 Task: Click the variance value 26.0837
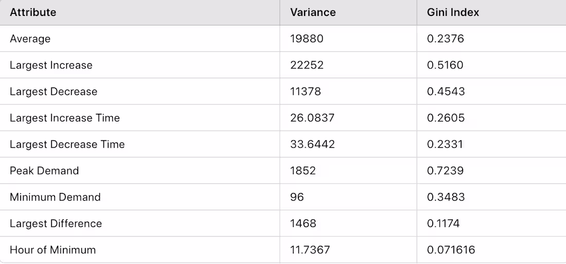tap(312, 118)
